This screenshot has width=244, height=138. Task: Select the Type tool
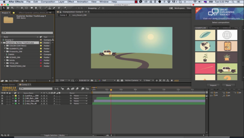pyautogui.click(x=40, y=8)
